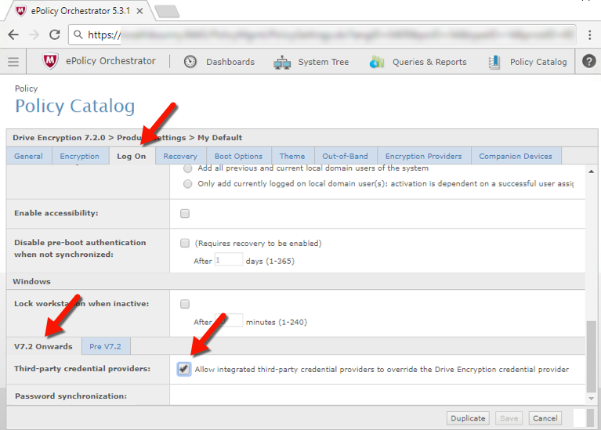Open the help question mark icon

click(x=588, y=61)
